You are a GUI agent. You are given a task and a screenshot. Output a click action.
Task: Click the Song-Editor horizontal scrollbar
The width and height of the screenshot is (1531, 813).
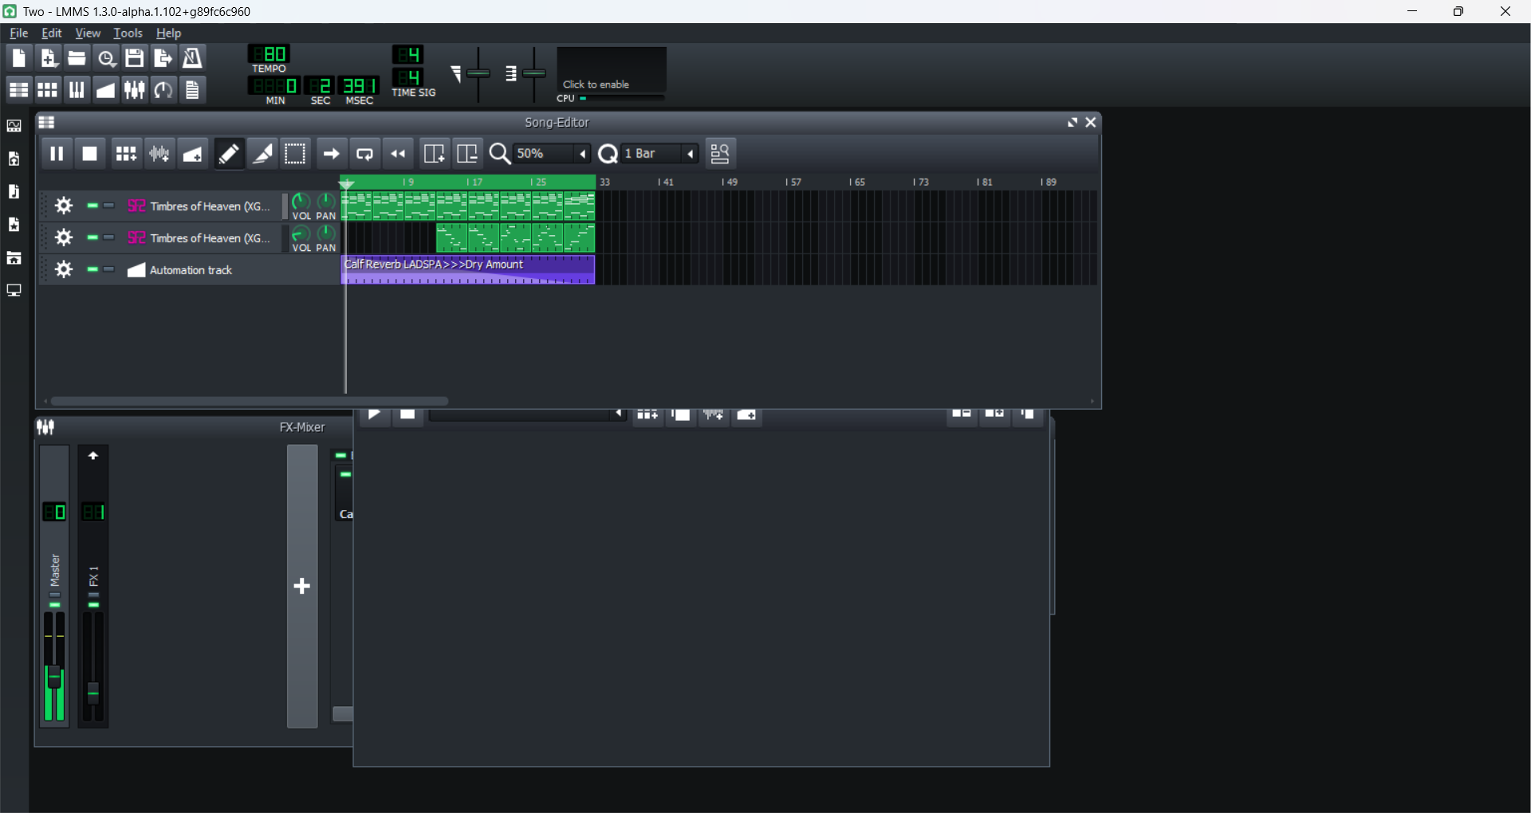click(x=250, y=401)
